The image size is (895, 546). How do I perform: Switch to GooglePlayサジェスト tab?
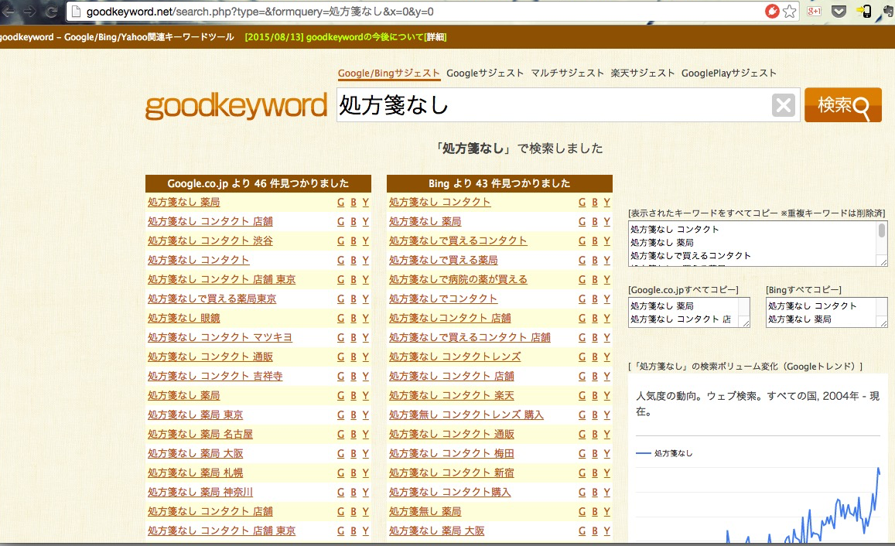point(729,73)
